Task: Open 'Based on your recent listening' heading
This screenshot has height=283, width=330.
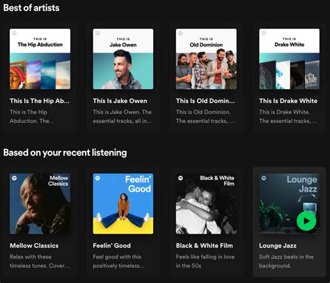Action: click(65, 153)
